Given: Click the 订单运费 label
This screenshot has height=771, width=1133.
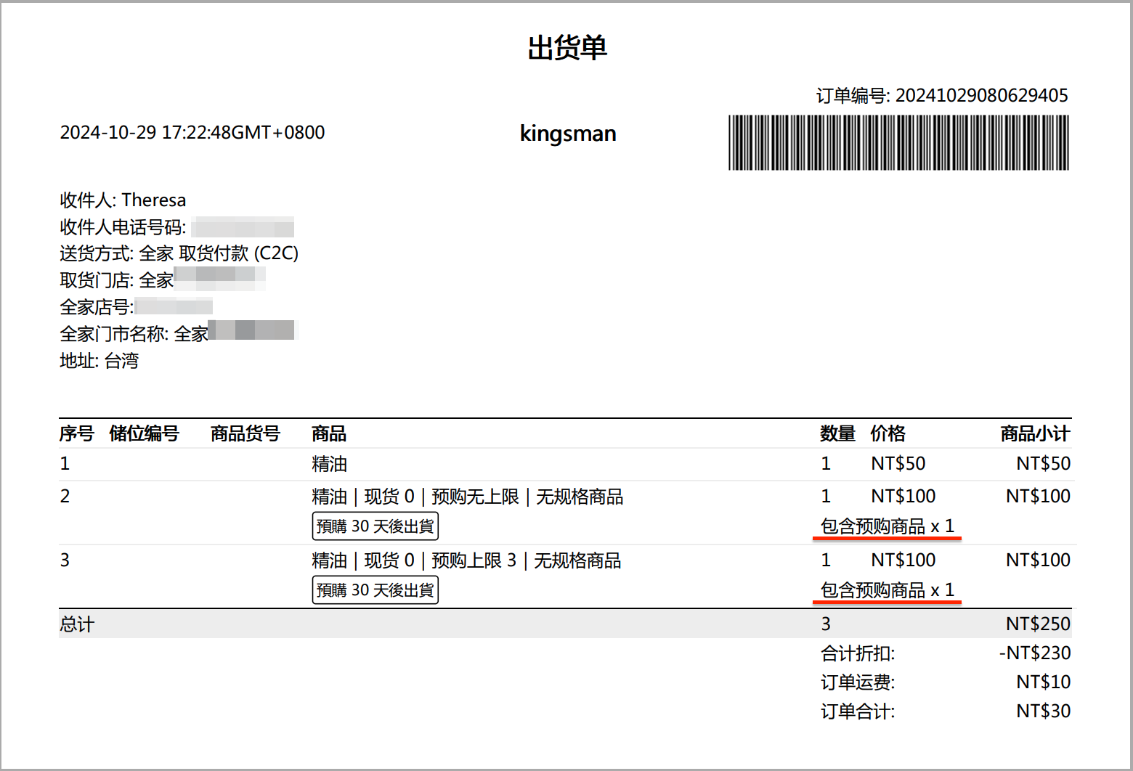Looking at the screenshot, I should (x=857, y=682).
